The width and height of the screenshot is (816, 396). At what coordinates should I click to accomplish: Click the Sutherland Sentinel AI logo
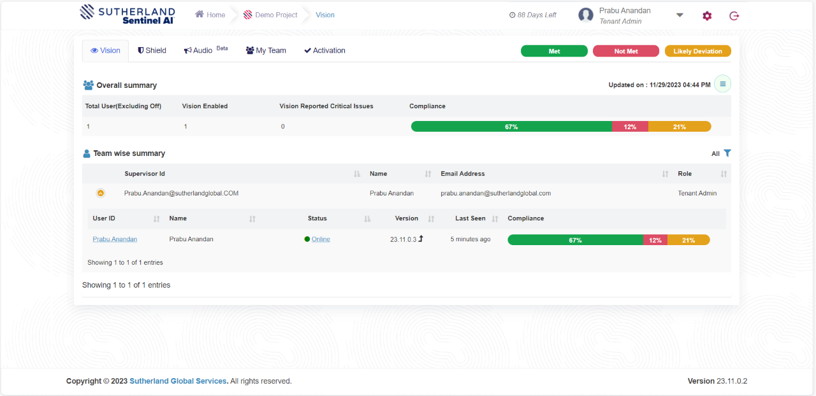126,15
